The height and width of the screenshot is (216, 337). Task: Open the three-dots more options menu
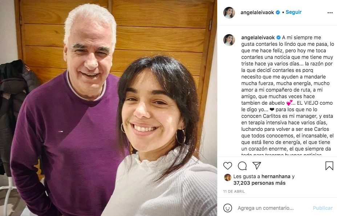pyautogui.click(x=330, y=13)
